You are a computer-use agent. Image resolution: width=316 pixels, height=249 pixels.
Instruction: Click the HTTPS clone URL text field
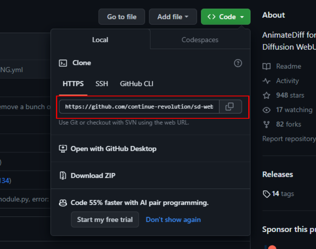pyautogui.click(x=139, y=106)
